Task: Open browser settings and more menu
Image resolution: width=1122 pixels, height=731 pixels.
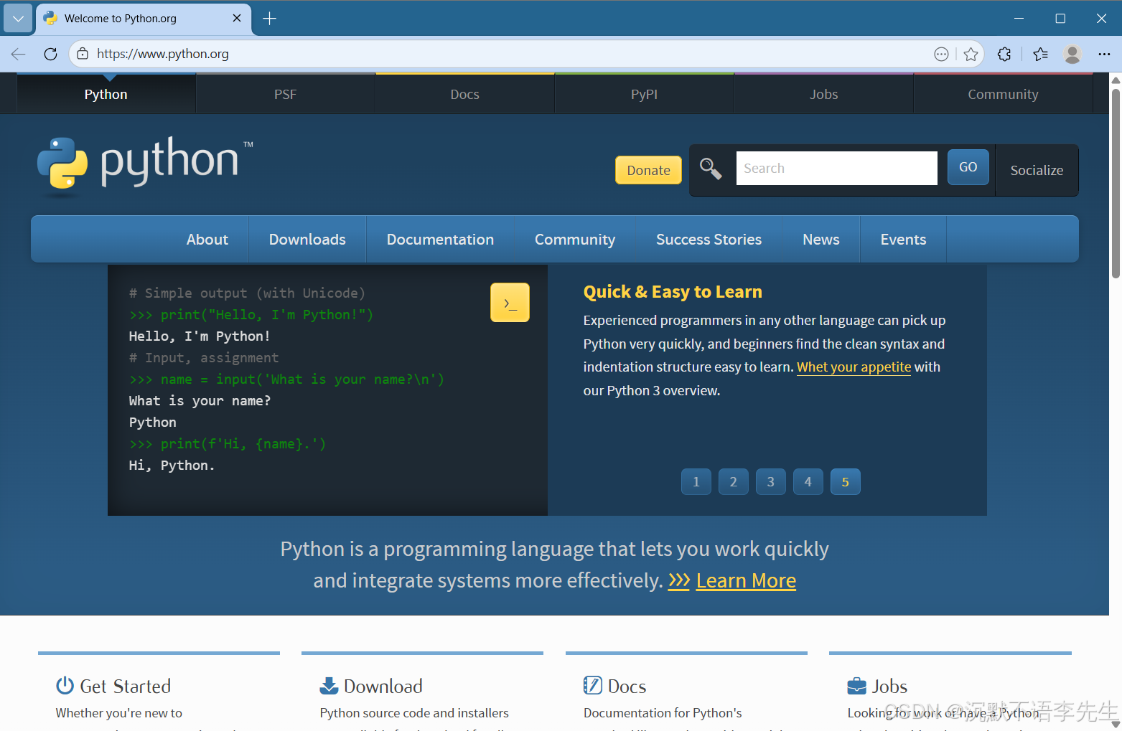Action: point(1104,54)
